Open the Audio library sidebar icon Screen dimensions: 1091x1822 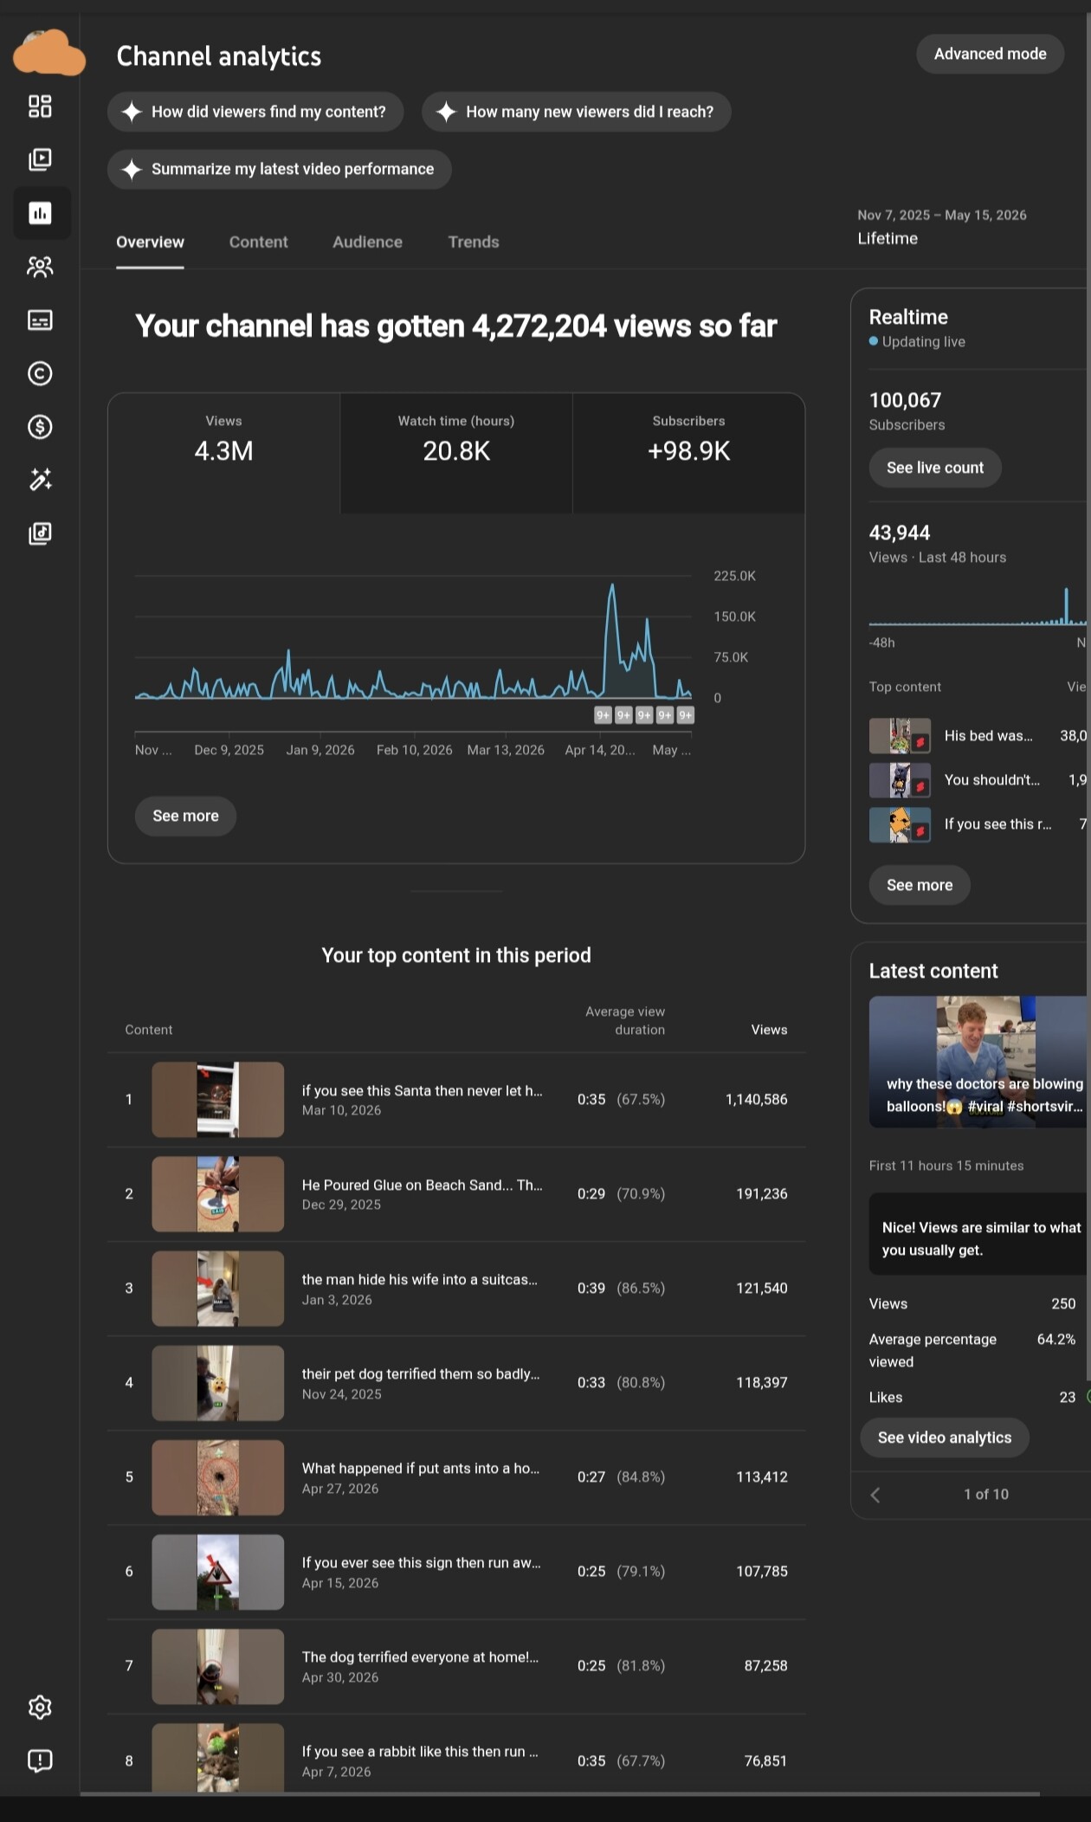40,533
